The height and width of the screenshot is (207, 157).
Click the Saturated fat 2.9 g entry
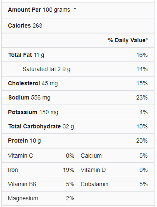click(47, 69)
